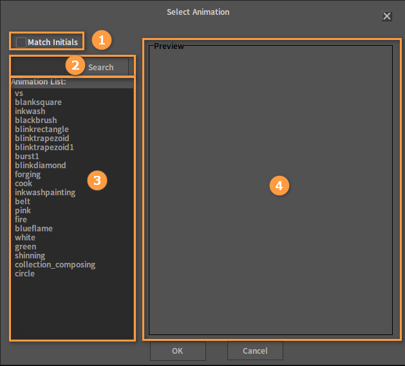Select the blueflame animation
The height and width of the screenshot is (366, 405).
[x=34, y=229]
